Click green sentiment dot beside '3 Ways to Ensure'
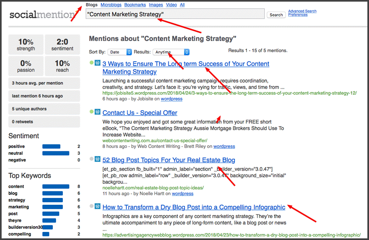 [x=92, y=63]
